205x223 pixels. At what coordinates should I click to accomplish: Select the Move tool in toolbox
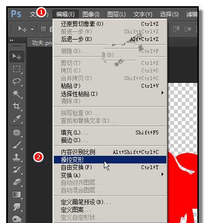click(x=17, y=57)
